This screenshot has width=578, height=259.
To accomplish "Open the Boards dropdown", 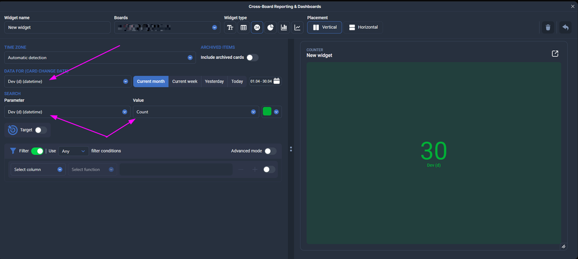I will click(x=167, y=28).
